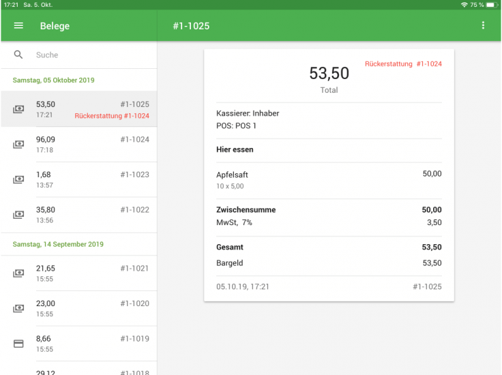Click the search magnifier icon
Screen dimensions: 502x375
coord(18,55)
